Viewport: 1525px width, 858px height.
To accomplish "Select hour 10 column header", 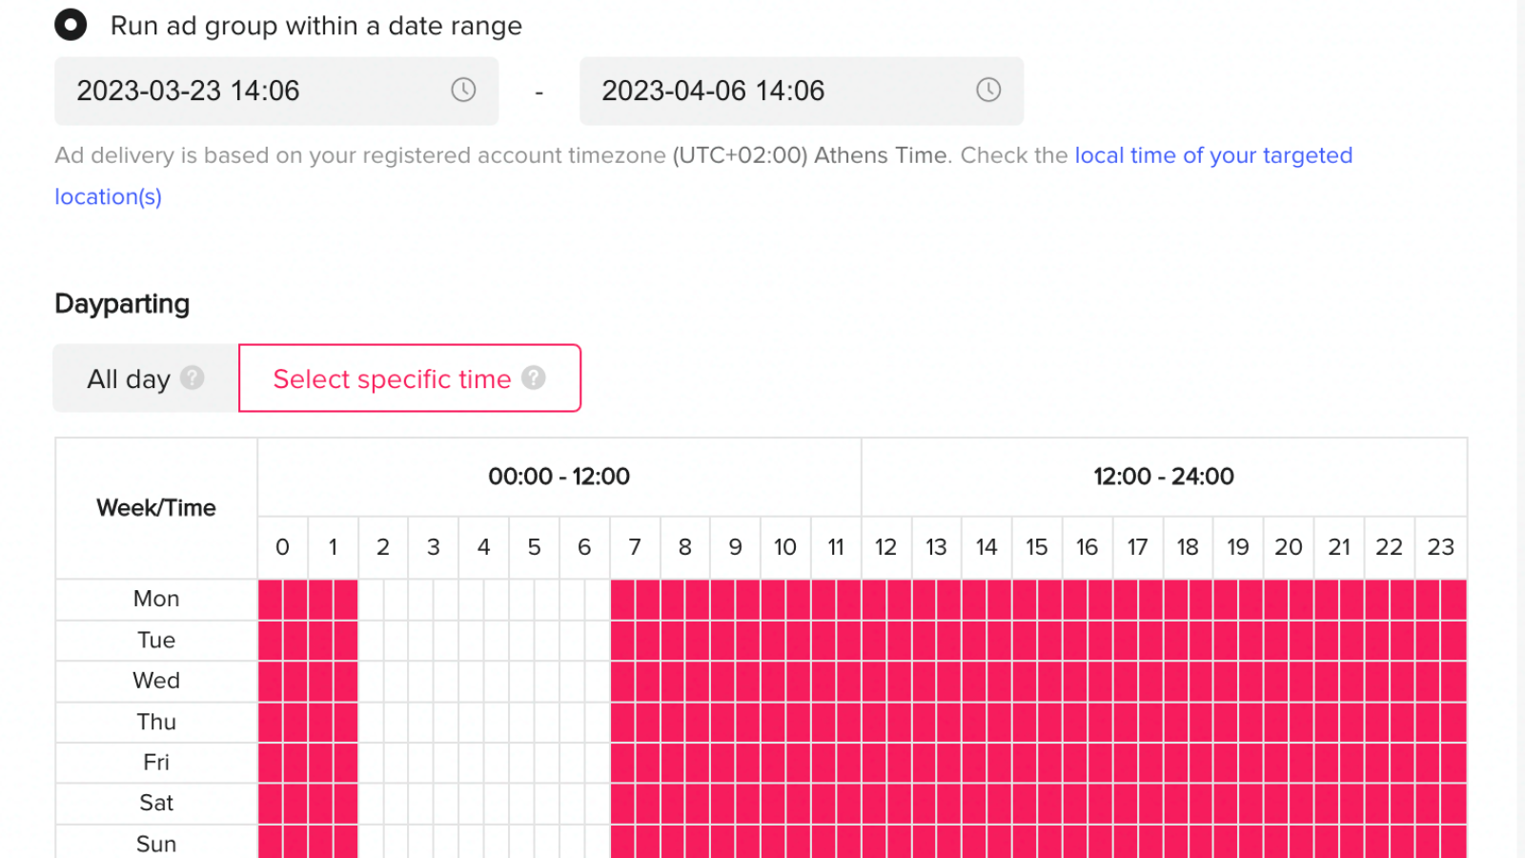I will click(x=785, y=547).
